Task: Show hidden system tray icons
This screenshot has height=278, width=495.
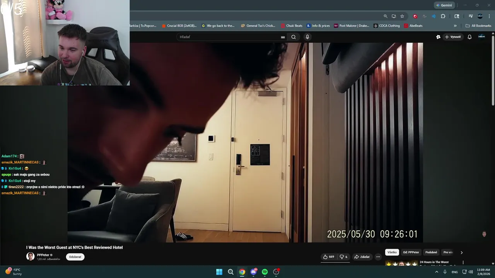Action: click(x=437, y=272)
